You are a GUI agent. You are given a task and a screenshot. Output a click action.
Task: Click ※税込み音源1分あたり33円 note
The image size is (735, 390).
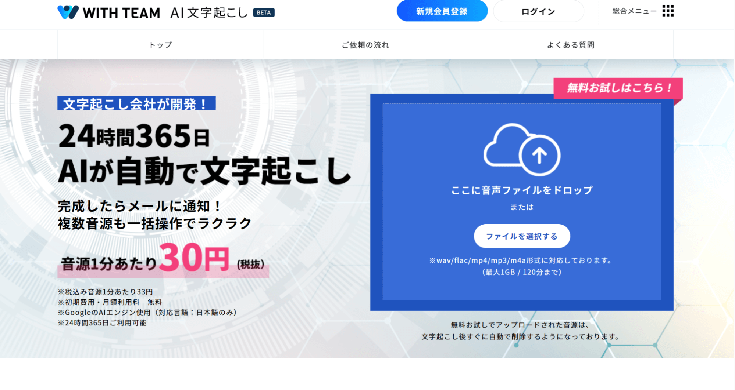coord(105,292)
